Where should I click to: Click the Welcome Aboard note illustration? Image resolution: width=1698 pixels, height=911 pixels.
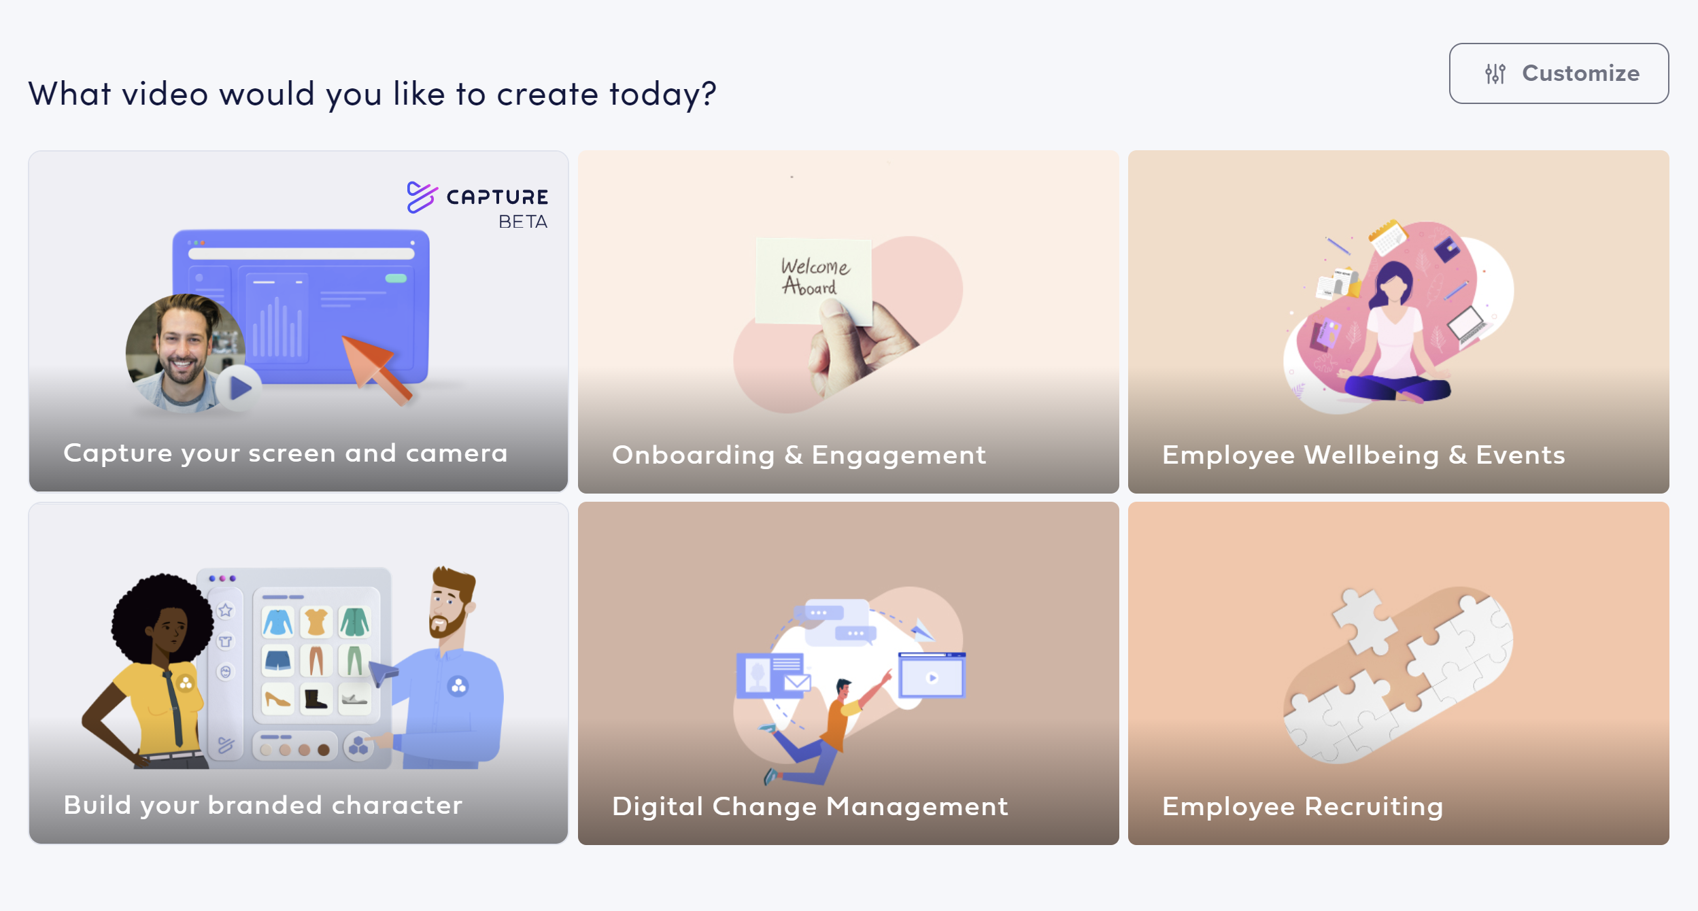coord(814,281)
